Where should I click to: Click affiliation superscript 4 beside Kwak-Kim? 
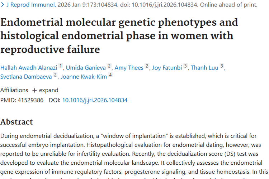110,75
